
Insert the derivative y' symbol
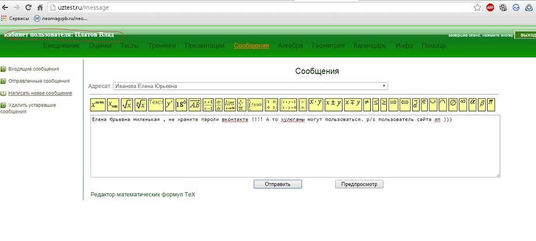tap(169, 104)
